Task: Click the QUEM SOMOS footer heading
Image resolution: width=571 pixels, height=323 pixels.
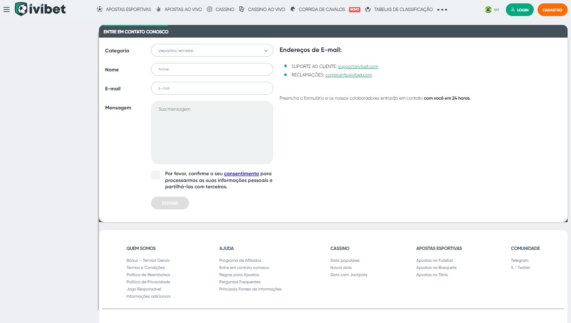Action: point(141,248)
